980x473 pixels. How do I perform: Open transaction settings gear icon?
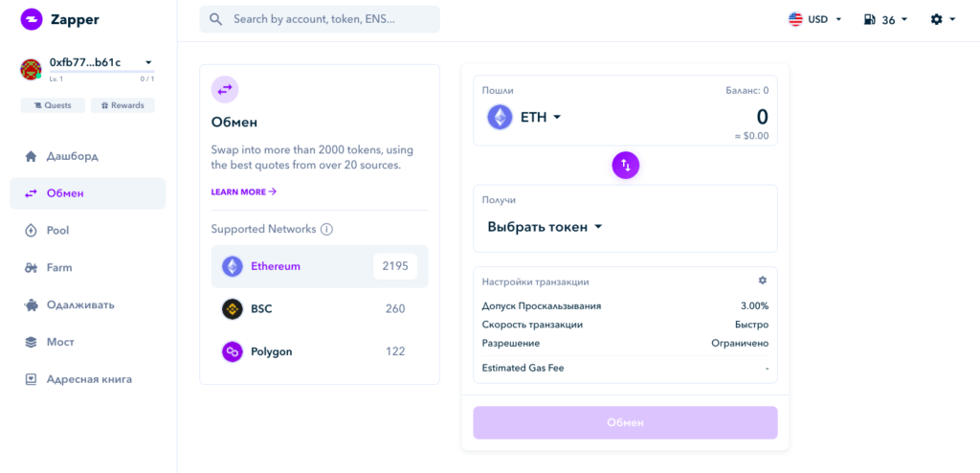(x=762, y=281)
